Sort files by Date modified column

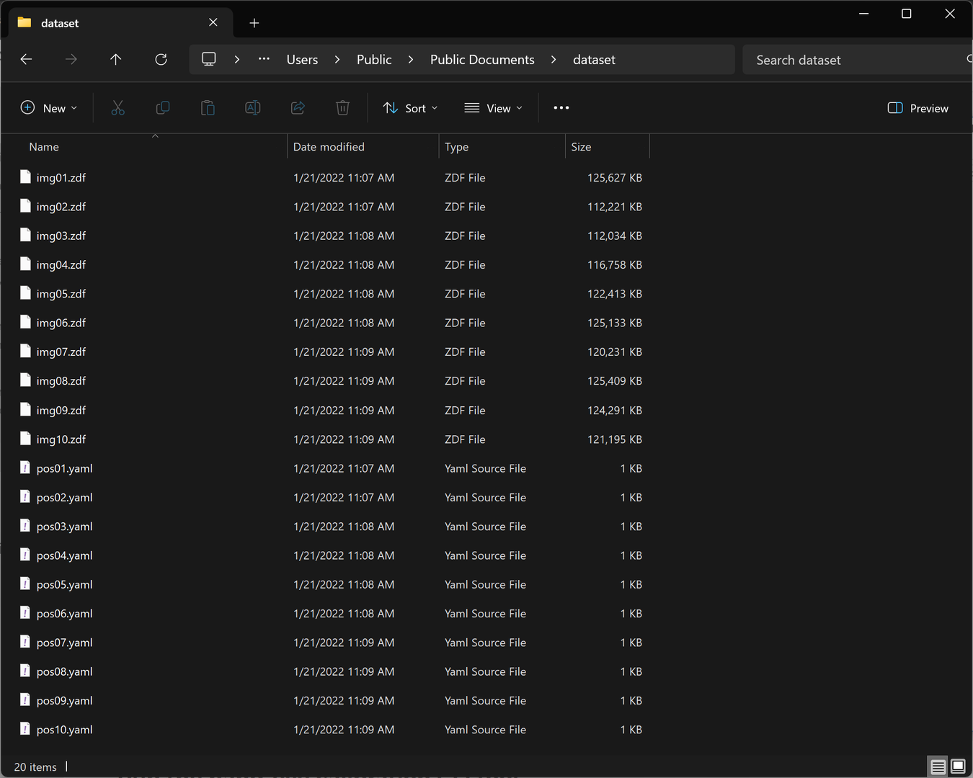329,147
